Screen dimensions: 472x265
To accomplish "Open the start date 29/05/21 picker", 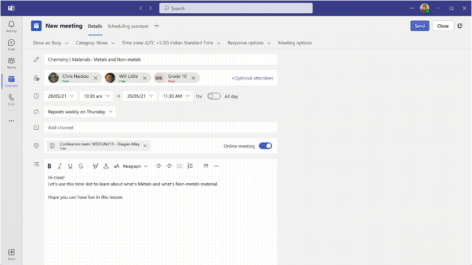I will (60, 96).
